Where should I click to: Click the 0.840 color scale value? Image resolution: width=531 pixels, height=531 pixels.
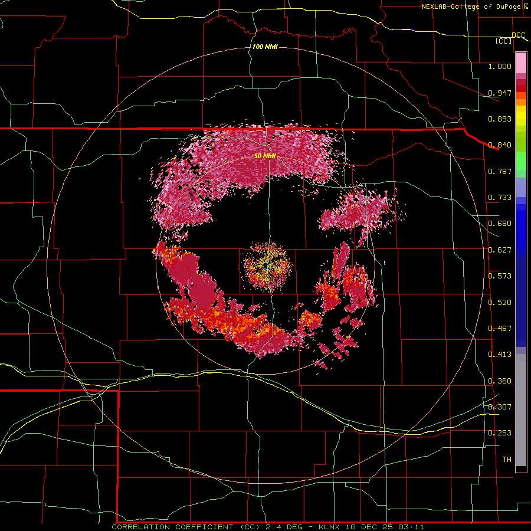click(x=500, y=145)
